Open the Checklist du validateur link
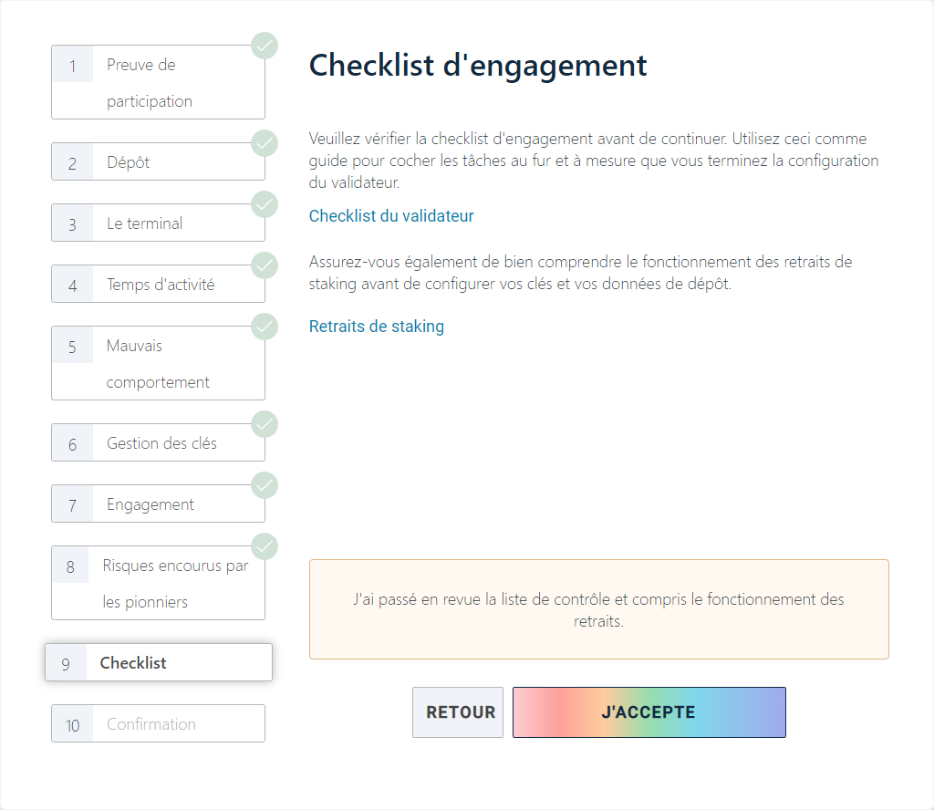 coord(391,216)
